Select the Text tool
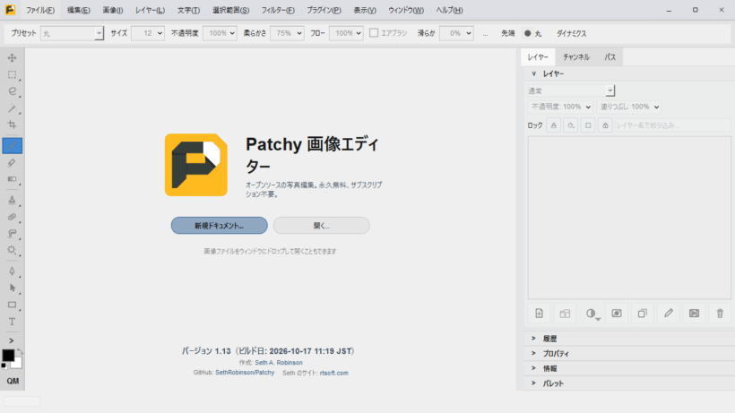Image resolution: width=735 pixels, height=413 pixels. coord(13,322)
